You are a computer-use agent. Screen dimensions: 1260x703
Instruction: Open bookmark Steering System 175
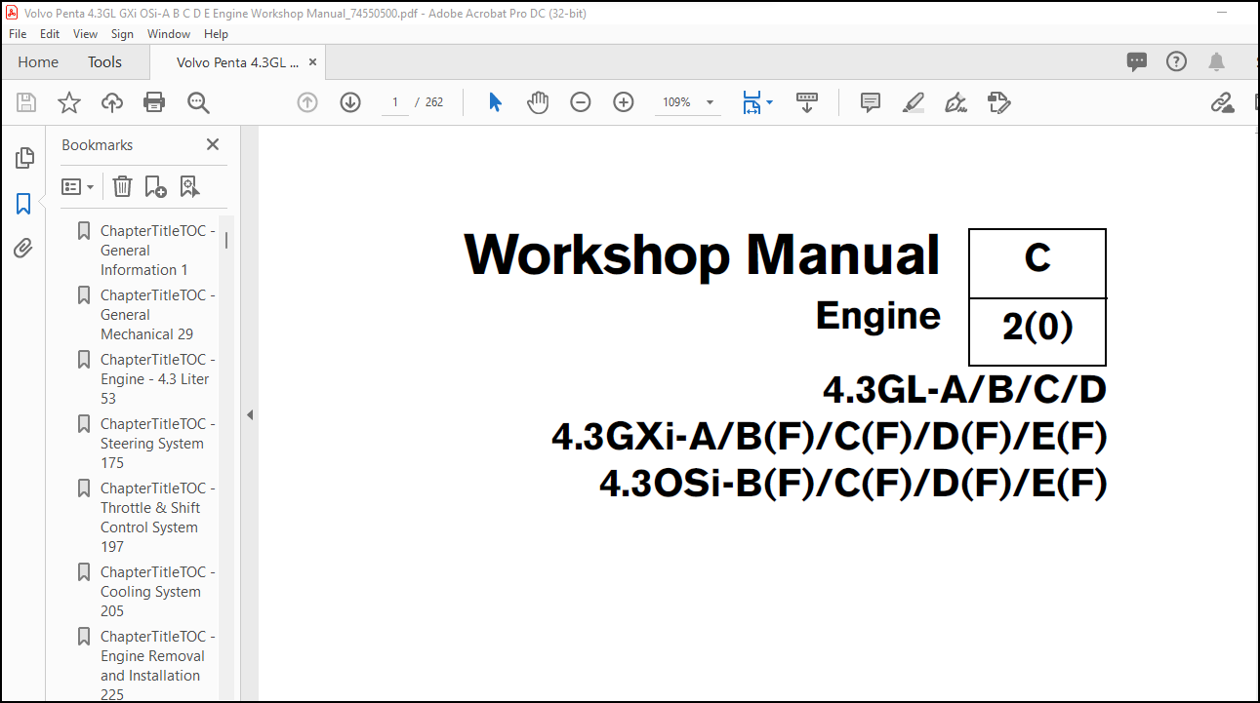158,444
